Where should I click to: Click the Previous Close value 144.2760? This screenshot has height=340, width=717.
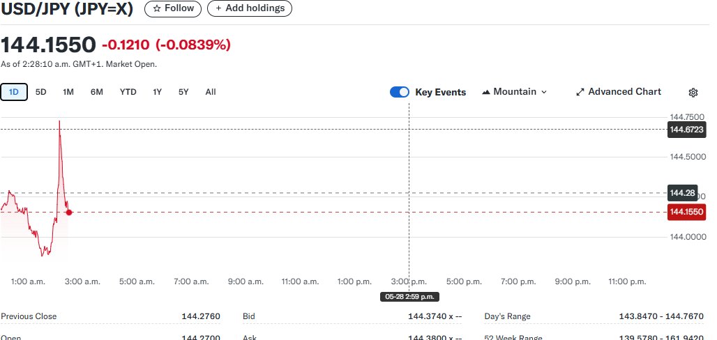click(x=201, y=316)
